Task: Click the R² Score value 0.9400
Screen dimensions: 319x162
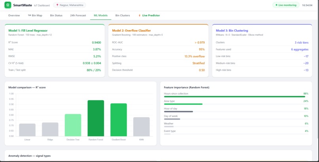Action: [97, 43]
